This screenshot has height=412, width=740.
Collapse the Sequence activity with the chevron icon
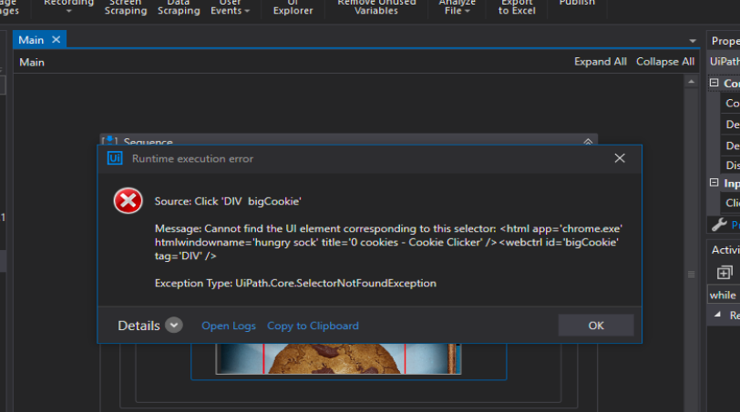tap(588, 141)
